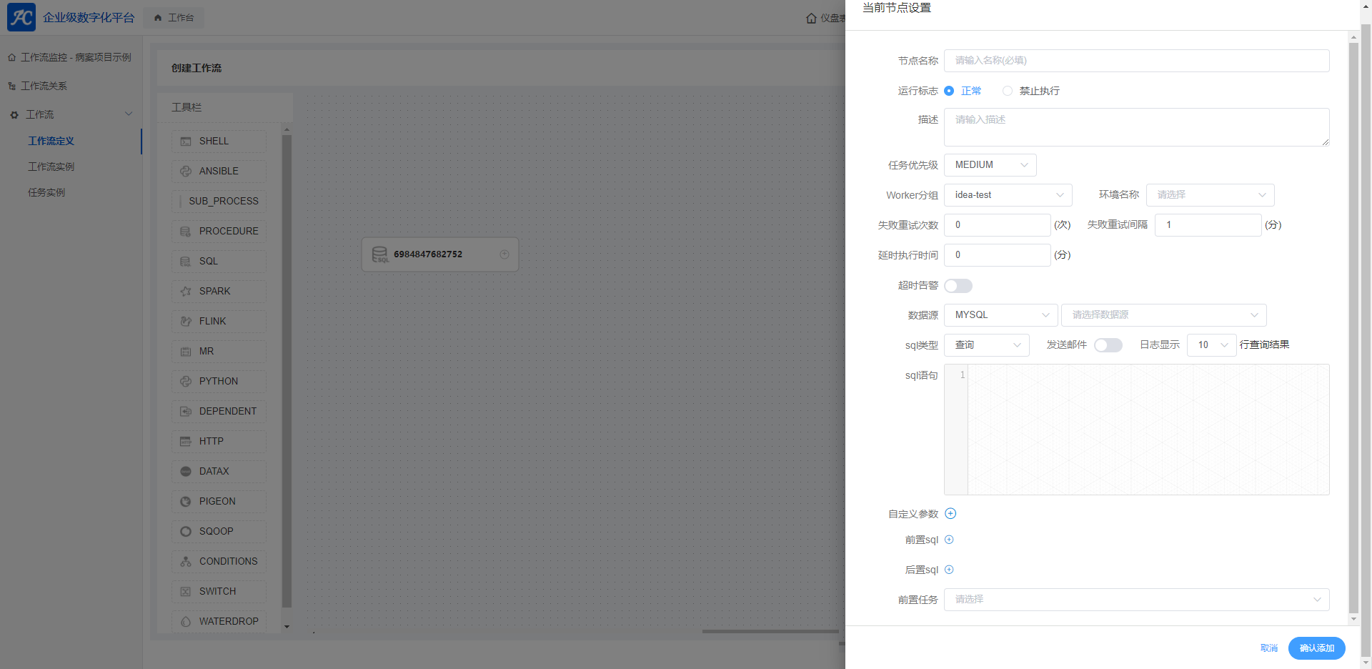This screenshot has width=1372, height=669.
Task: Click the 取消 button
Action: pos(1268,648)
